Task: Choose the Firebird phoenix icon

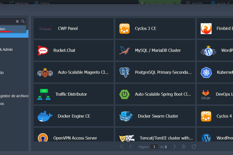Action: [206, 29]
